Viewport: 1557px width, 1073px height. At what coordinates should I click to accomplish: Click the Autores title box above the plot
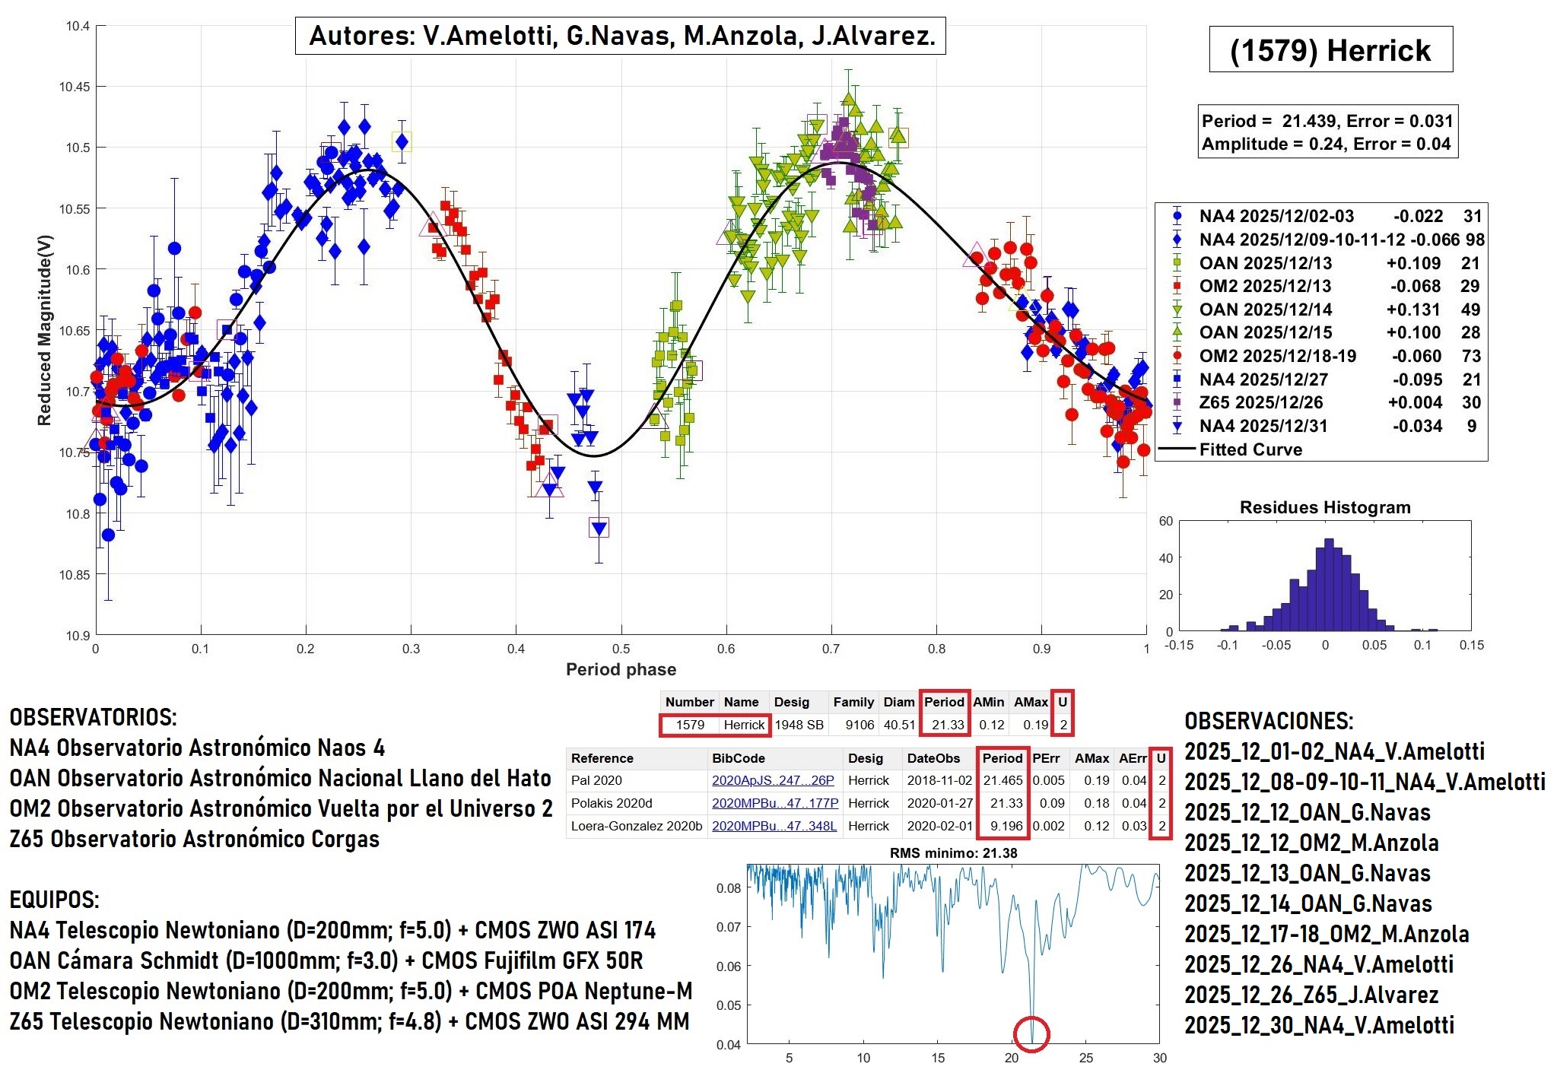620,37
